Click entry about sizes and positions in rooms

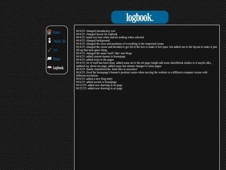pyautogui.click(x=120, y=44)
